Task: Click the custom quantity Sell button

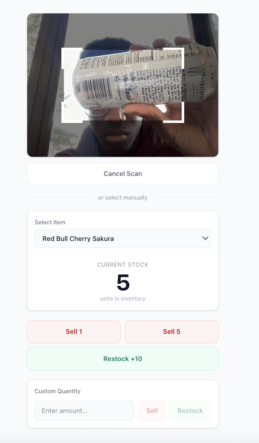Action: tap(152, 410)
